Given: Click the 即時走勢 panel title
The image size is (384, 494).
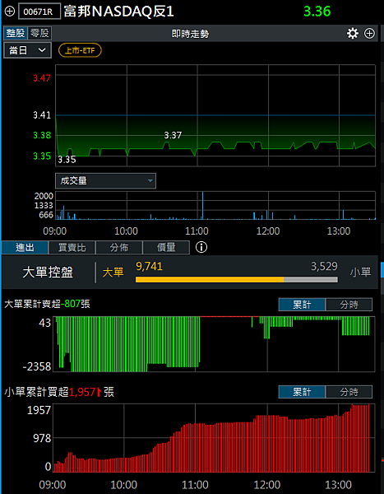Looking at the screenshot, I should (x=190, y=34).
